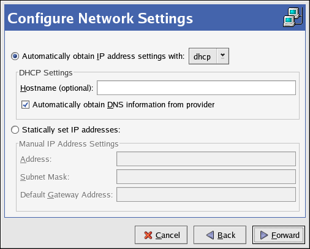Select automatically obtain IP address radio button
Image resolution: width=310 pixels, height=249 pixels.
pos(15,56)
